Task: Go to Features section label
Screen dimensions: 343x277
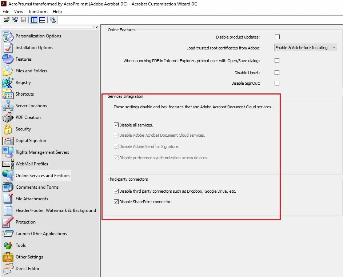Action: [24, 59]
